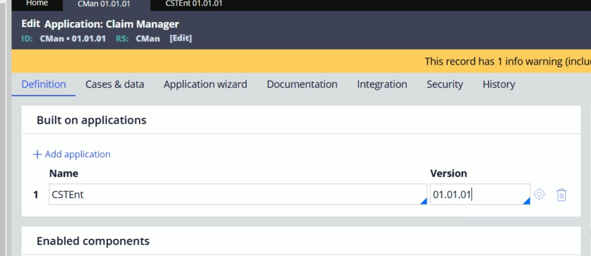Click the Add application link
This screenshot has width=591, height=256.
point(71,154)
